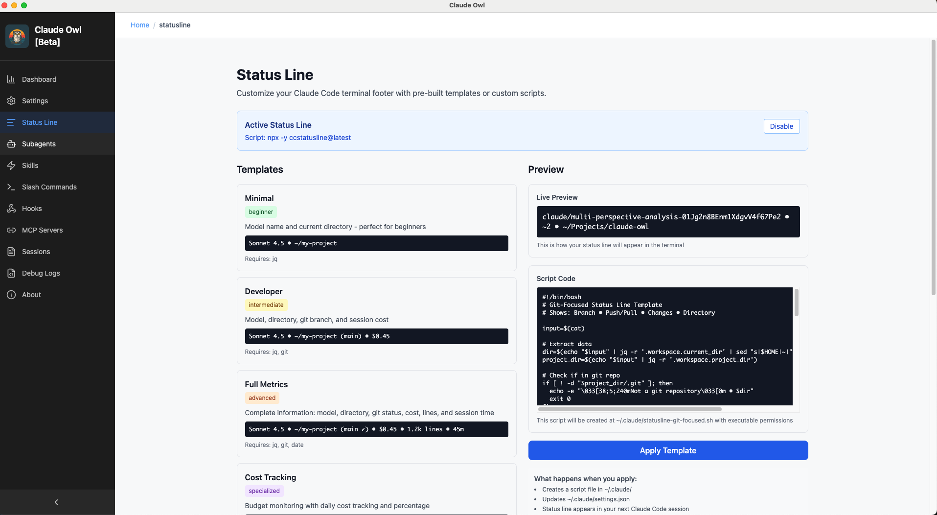937x515 pixels.
Task: Click the Script Code vertical scrollbar
Action: [x=797, y=303]
